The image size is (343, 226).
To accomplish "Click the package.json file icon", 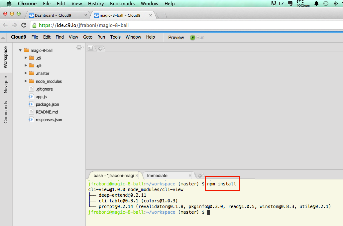I will click(31, 104).
